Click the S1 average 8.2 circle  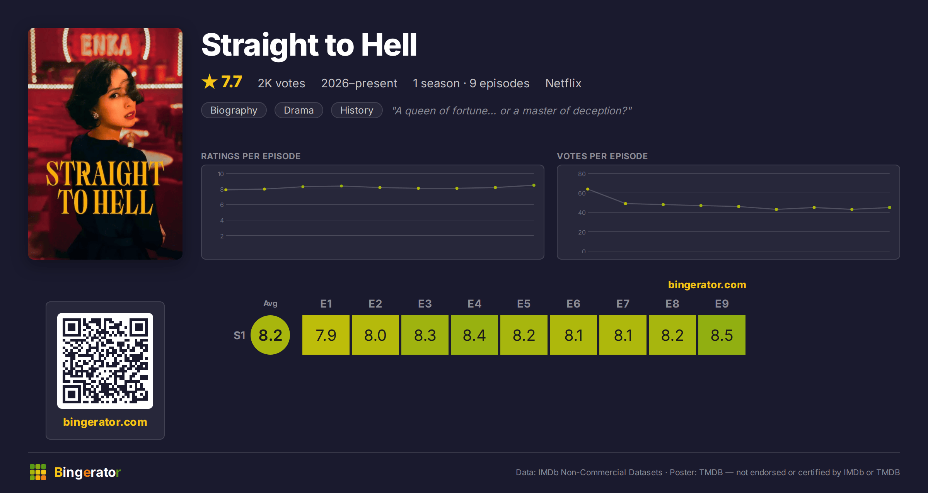pos(270,335)
